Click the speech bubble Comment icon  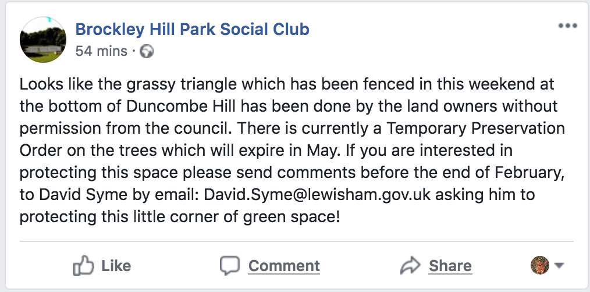[x=230, y=266]
